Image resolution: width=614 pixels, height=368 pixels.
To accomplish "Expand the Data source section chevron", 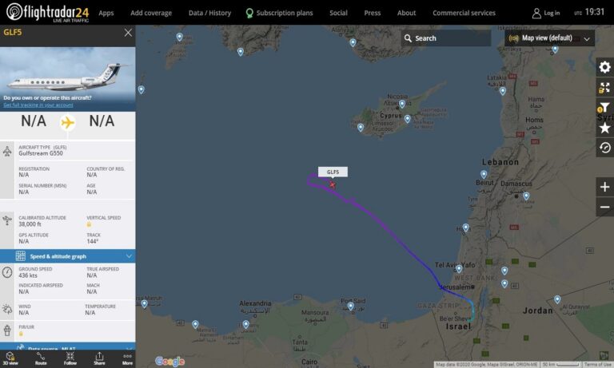I will pyautogui.click(x=130, y=348).
